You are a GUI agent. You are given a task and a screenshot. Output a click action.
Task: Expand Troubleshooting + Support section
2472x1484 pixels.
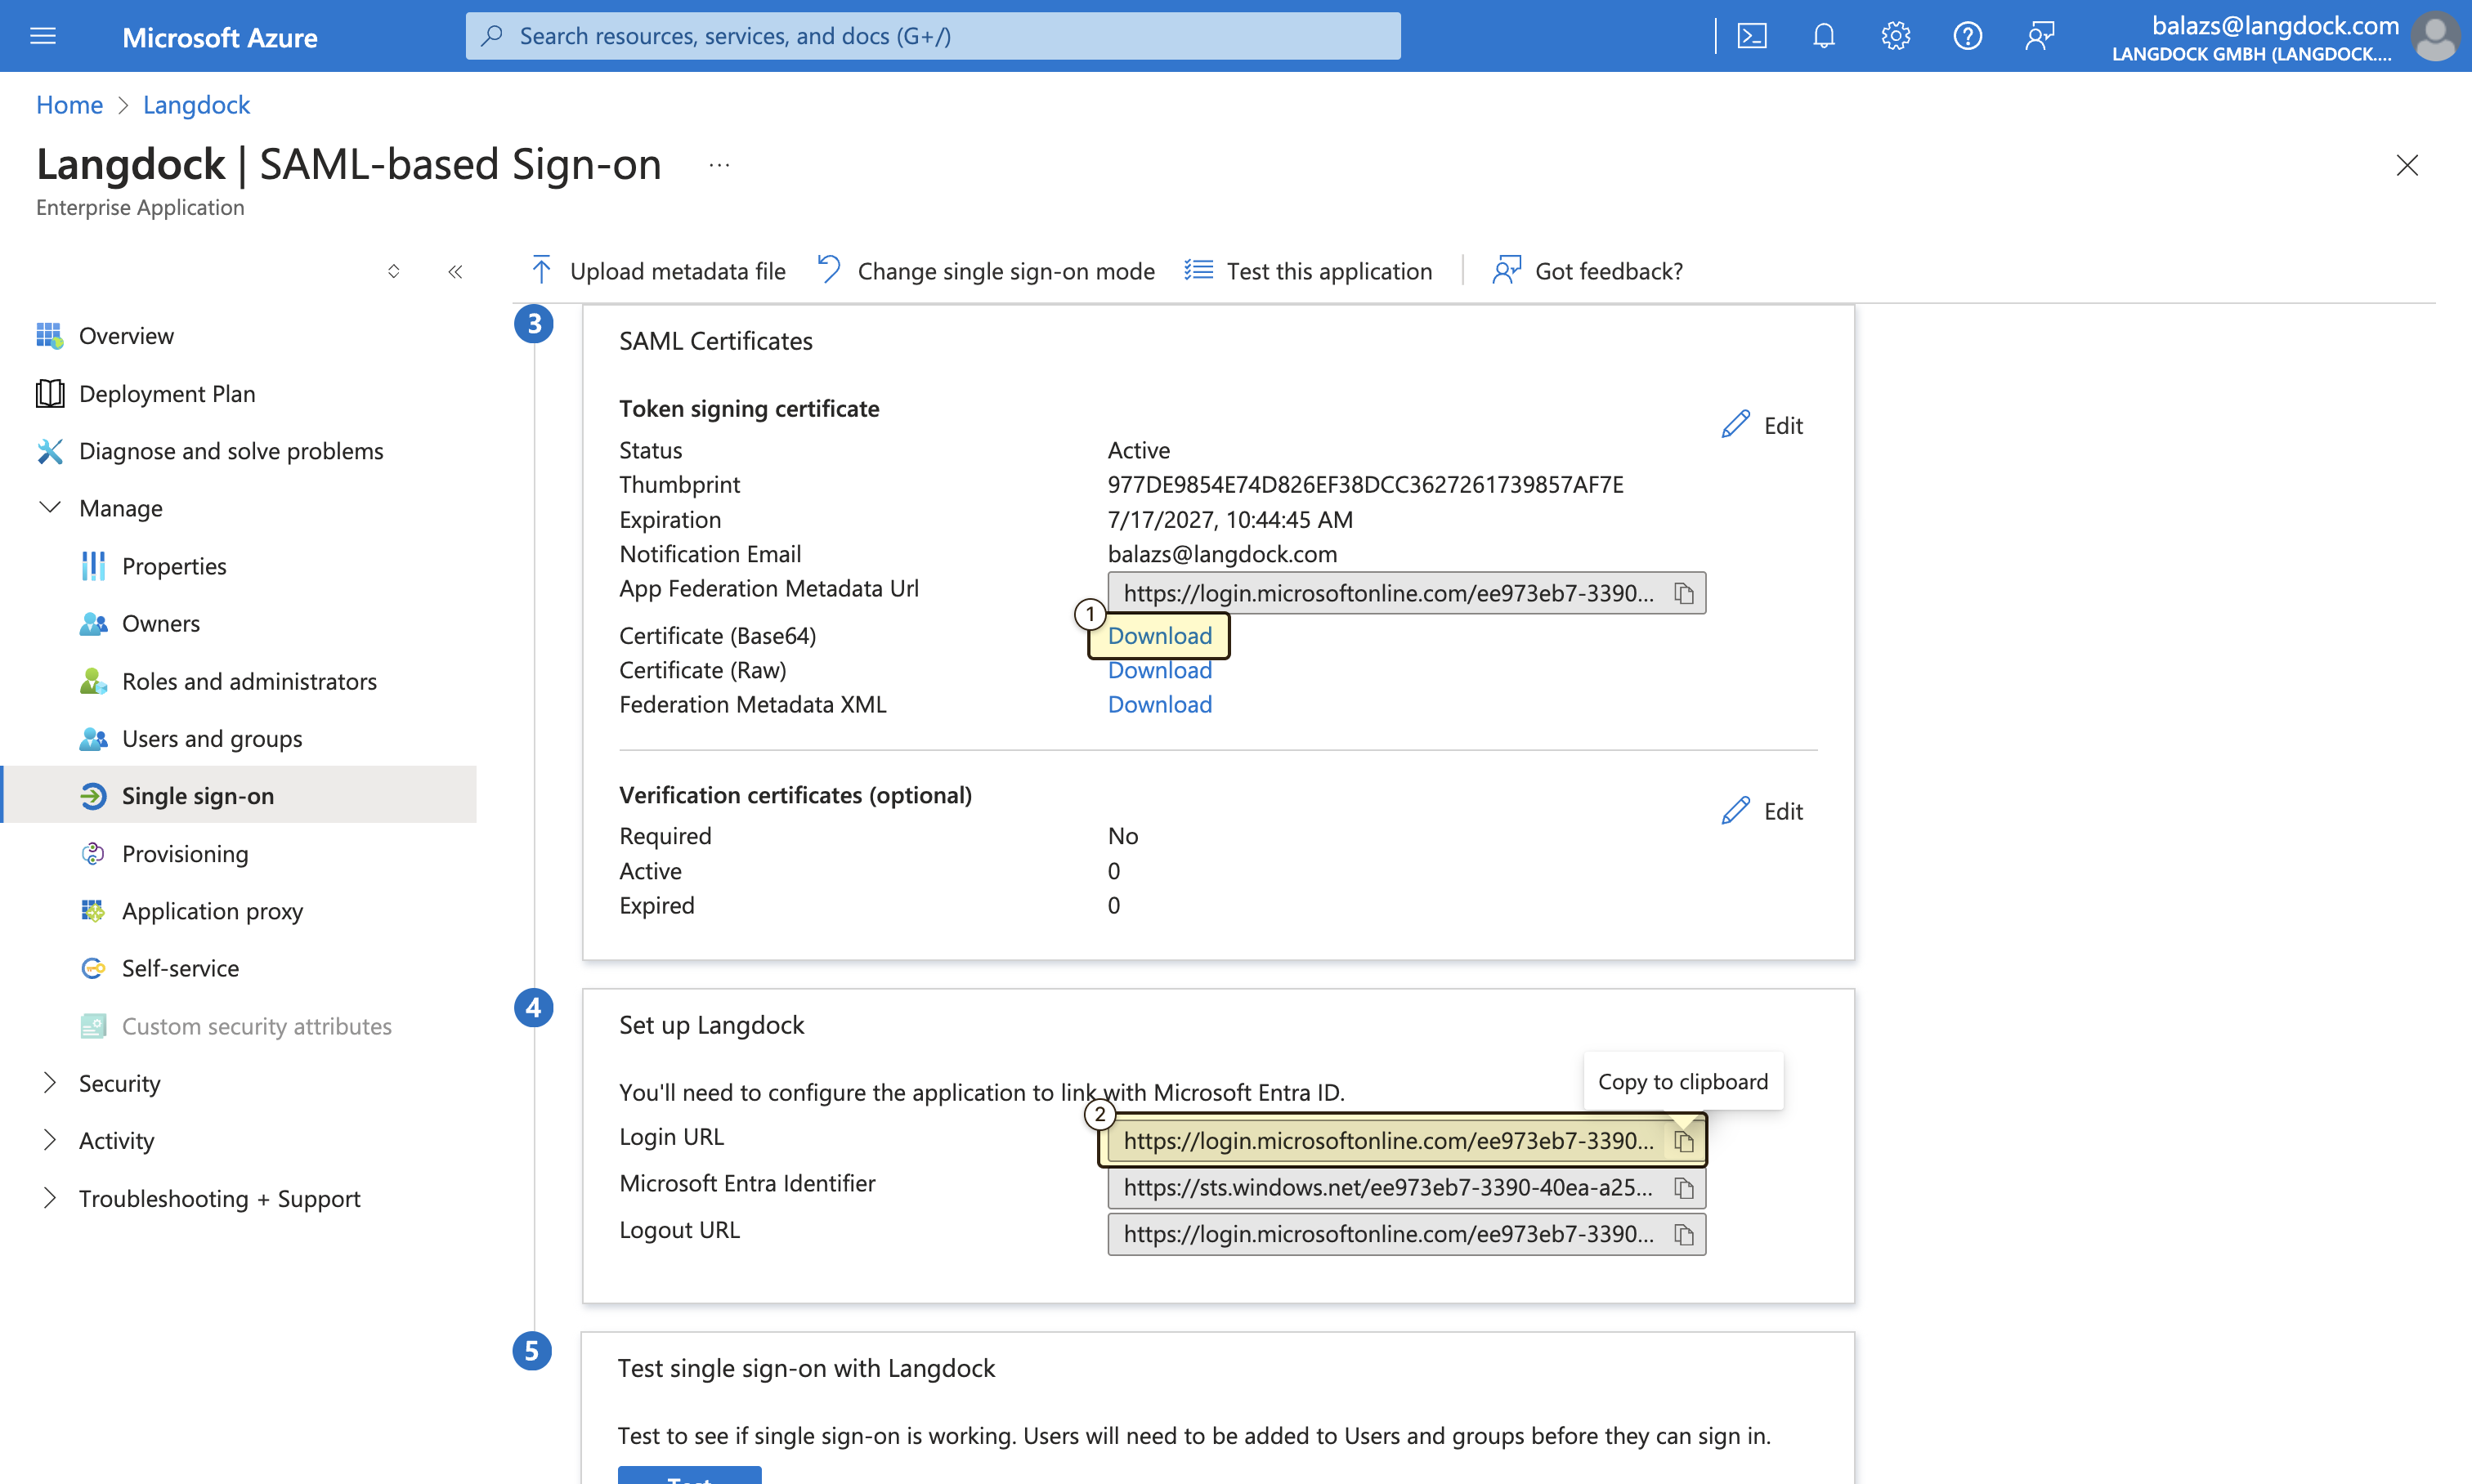pos(49,1198)
